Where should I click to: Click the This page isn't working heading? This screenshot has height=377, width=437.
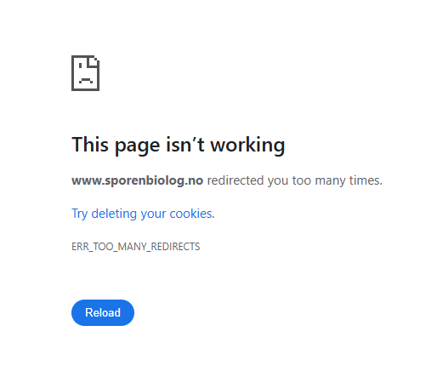click(179, 145)
